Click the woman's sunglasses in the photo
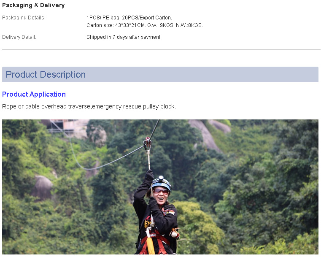This screenshot has height=257, width=321. (x=161, y=191)
